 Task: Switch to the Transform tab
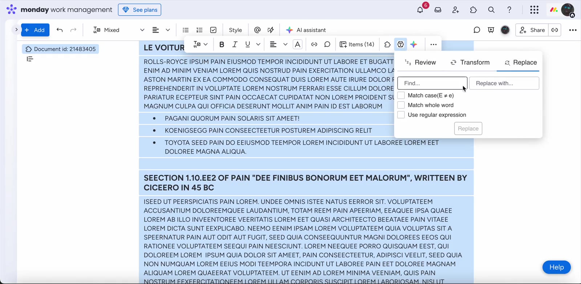pyautogui.click(x=470, y=62)
